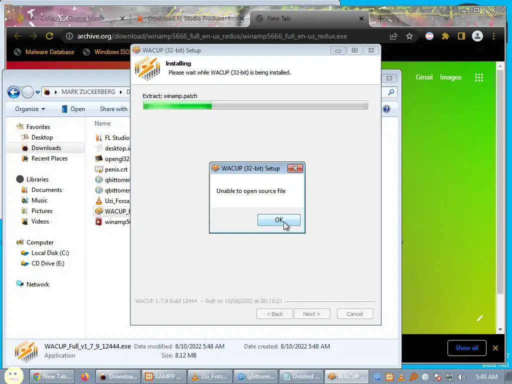Click OK in the error dialog
This screenshot has height=384, width=512.
pos(279,220)
